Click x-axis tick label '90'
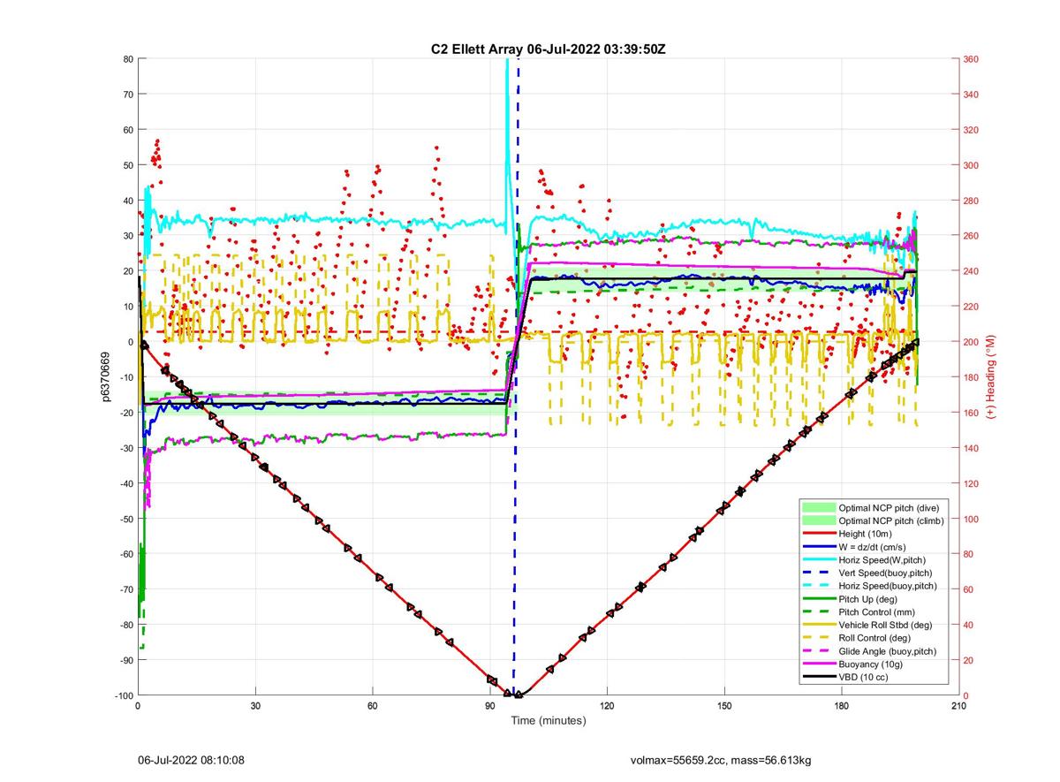 tap(489, 706)
